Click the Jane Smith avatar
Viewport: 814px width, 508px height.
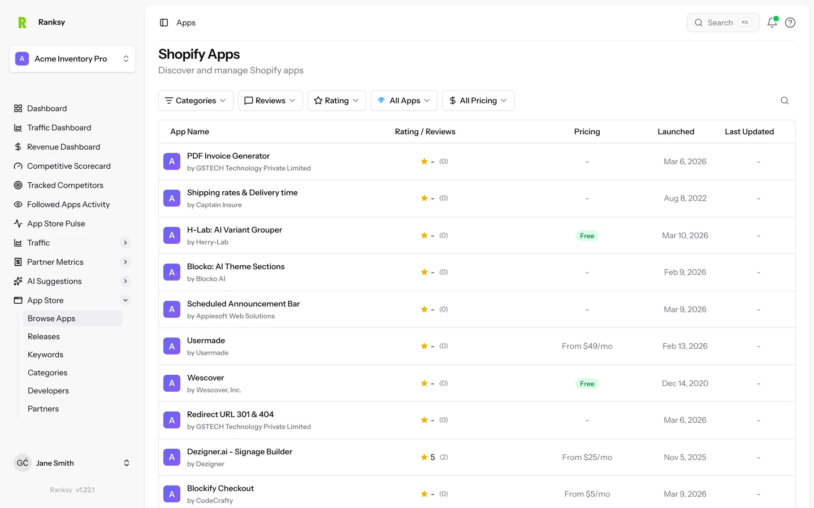(23, 463)
